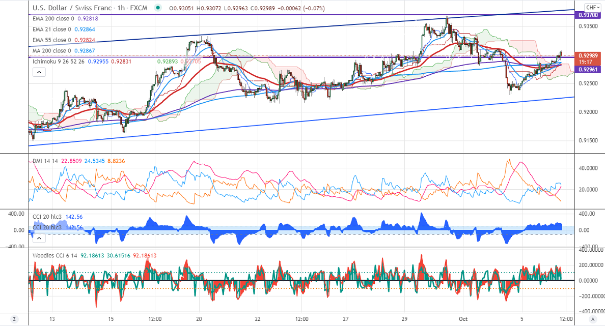Screen dimensions: 605x327
Task: Click the Ichimoku blue value 0.92955
Action: pyautogui.click(x=98, y=61)
